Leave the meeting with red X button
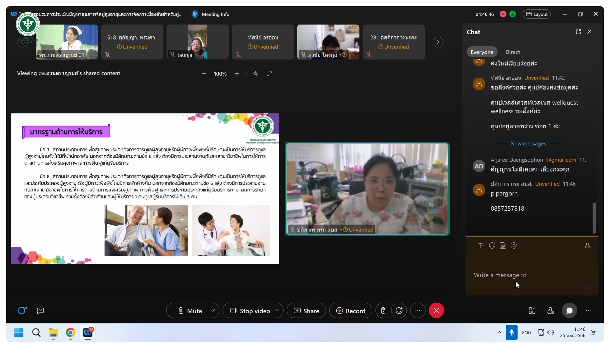 tap(436, 311)
